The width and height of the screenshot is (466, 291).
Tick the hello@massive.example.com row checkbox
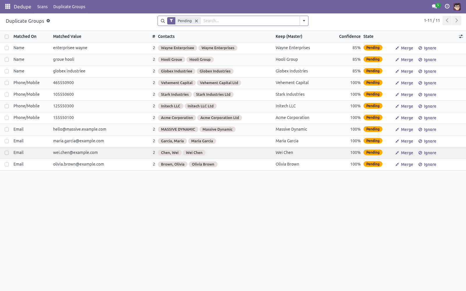tap(7, 129)
